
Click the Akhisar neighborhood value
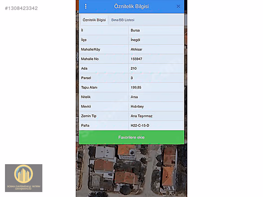136,49
